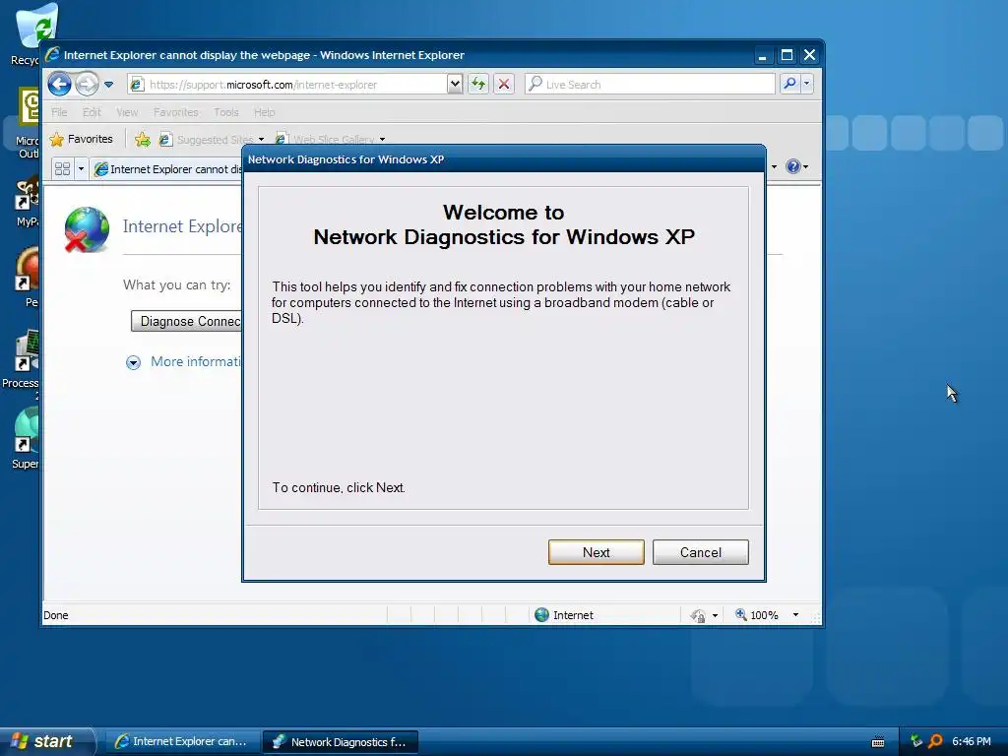Click the network connection tray icon
Screen dimensions: 1008x756
[x=916, y=741]
